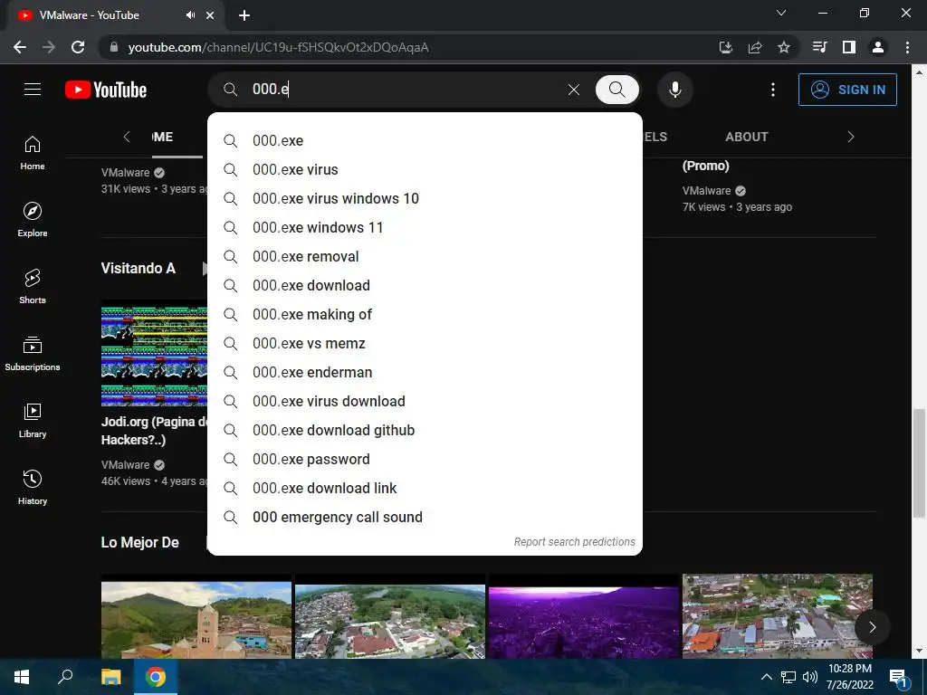This screenshot has width=927, height=695.
Task: Open the Jodi.org video thumbnail
Action: click(154, 357)
